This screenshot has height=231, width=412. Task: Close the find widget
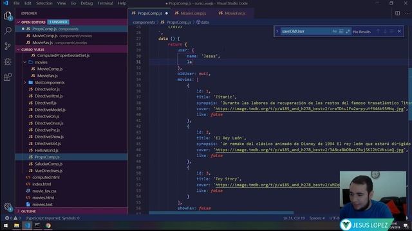(399, 31)
